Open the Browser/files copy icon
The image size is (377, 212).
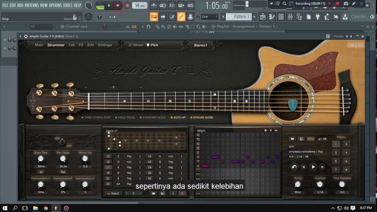(308, 17)
